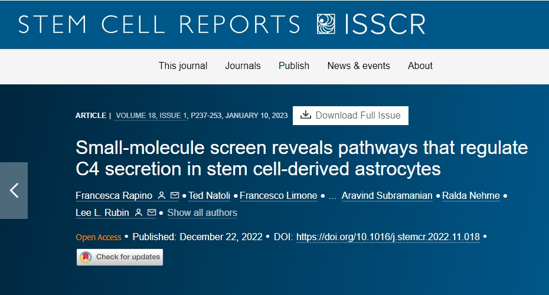Click author name Ted Natoli
The image size is (549, 295).
[x=209, y=196]
